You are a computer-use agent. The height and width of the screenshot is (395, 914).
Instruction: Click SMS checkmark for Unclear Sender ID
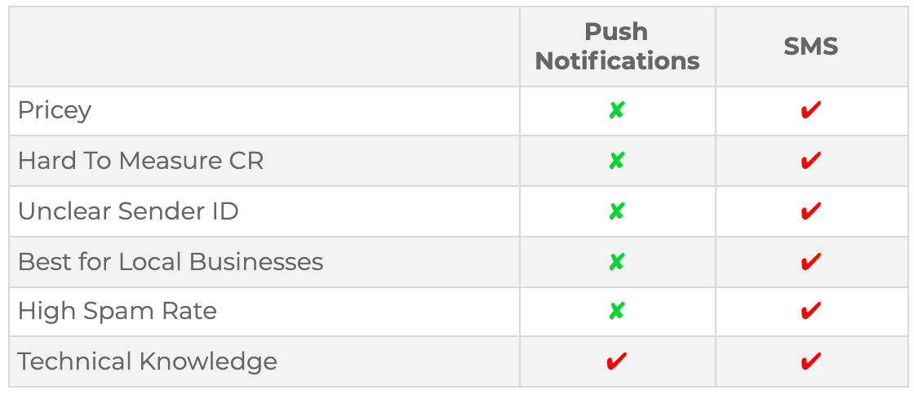tap(811, 211)
